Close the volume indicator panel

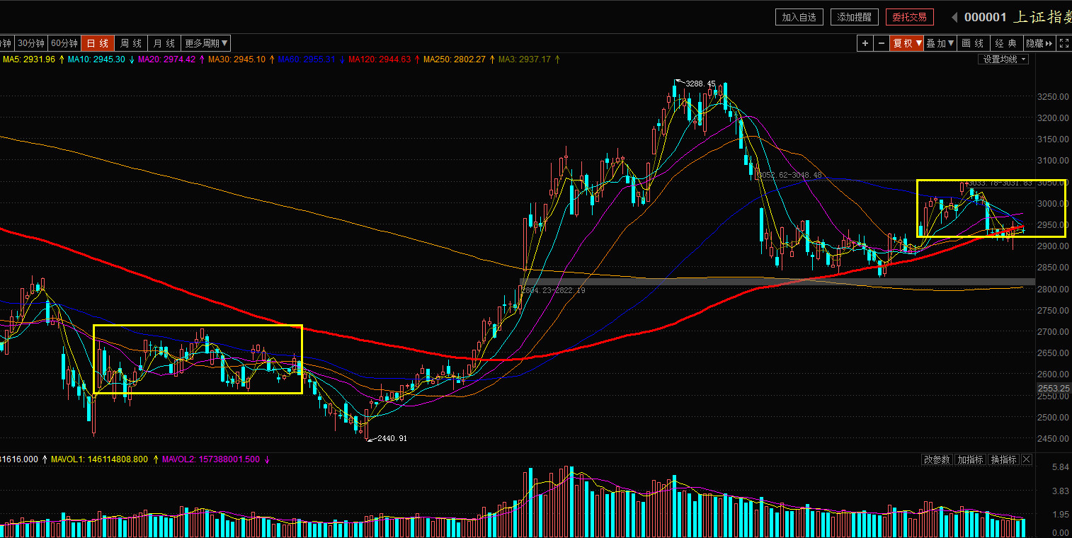pos(1026,459)
